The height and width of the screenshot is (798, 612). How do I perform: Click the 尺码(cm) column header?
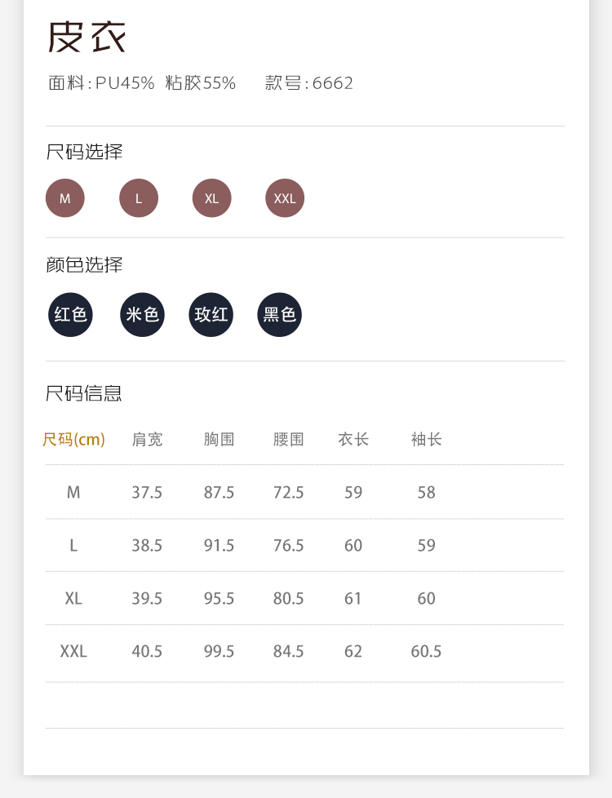click(73, 440)
